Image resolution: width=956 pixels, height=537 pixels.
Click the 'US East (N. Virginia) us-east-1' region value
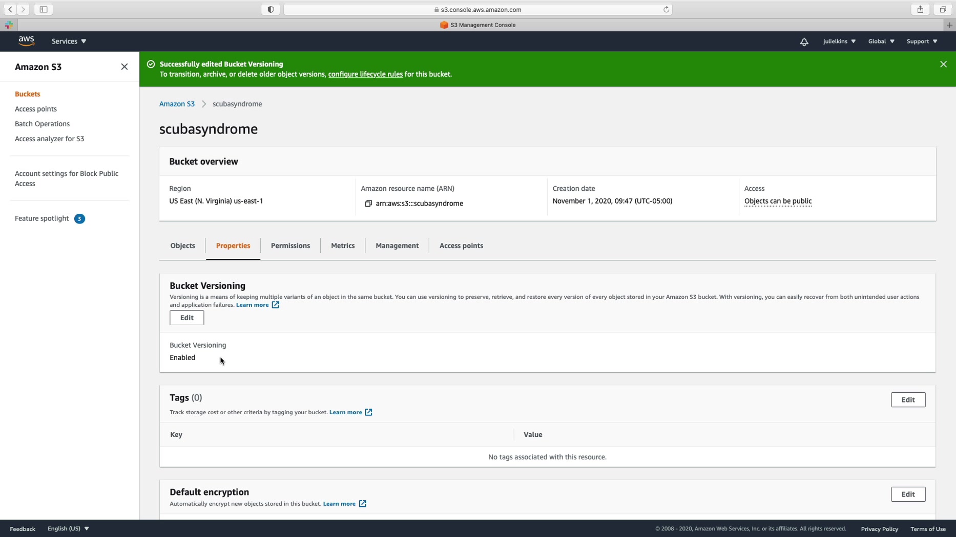coord(216,201)
